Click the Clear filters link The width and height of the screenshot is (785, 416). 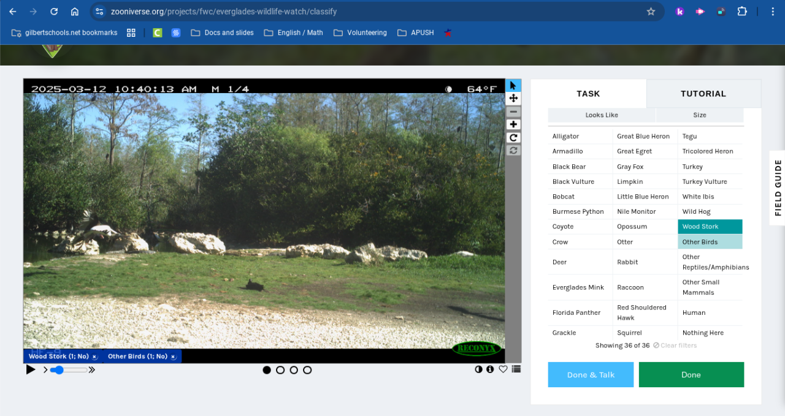click(675, 346)
